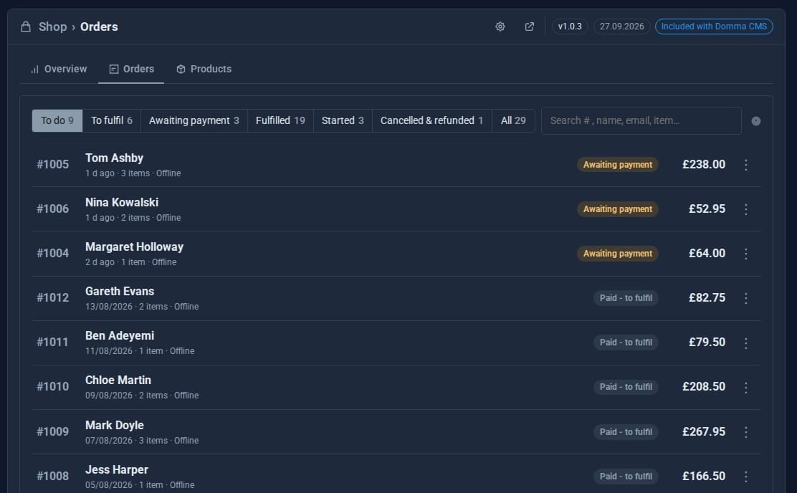Filter orders by To fulfil
Image resolution: width=797 pixels, height=493 pixels.
coord(111,120)
